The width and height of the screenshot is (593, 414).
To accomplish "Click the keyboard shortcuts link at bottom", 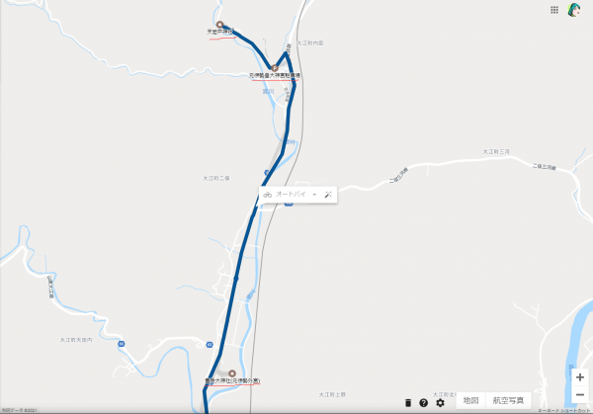I will (563, 411).
